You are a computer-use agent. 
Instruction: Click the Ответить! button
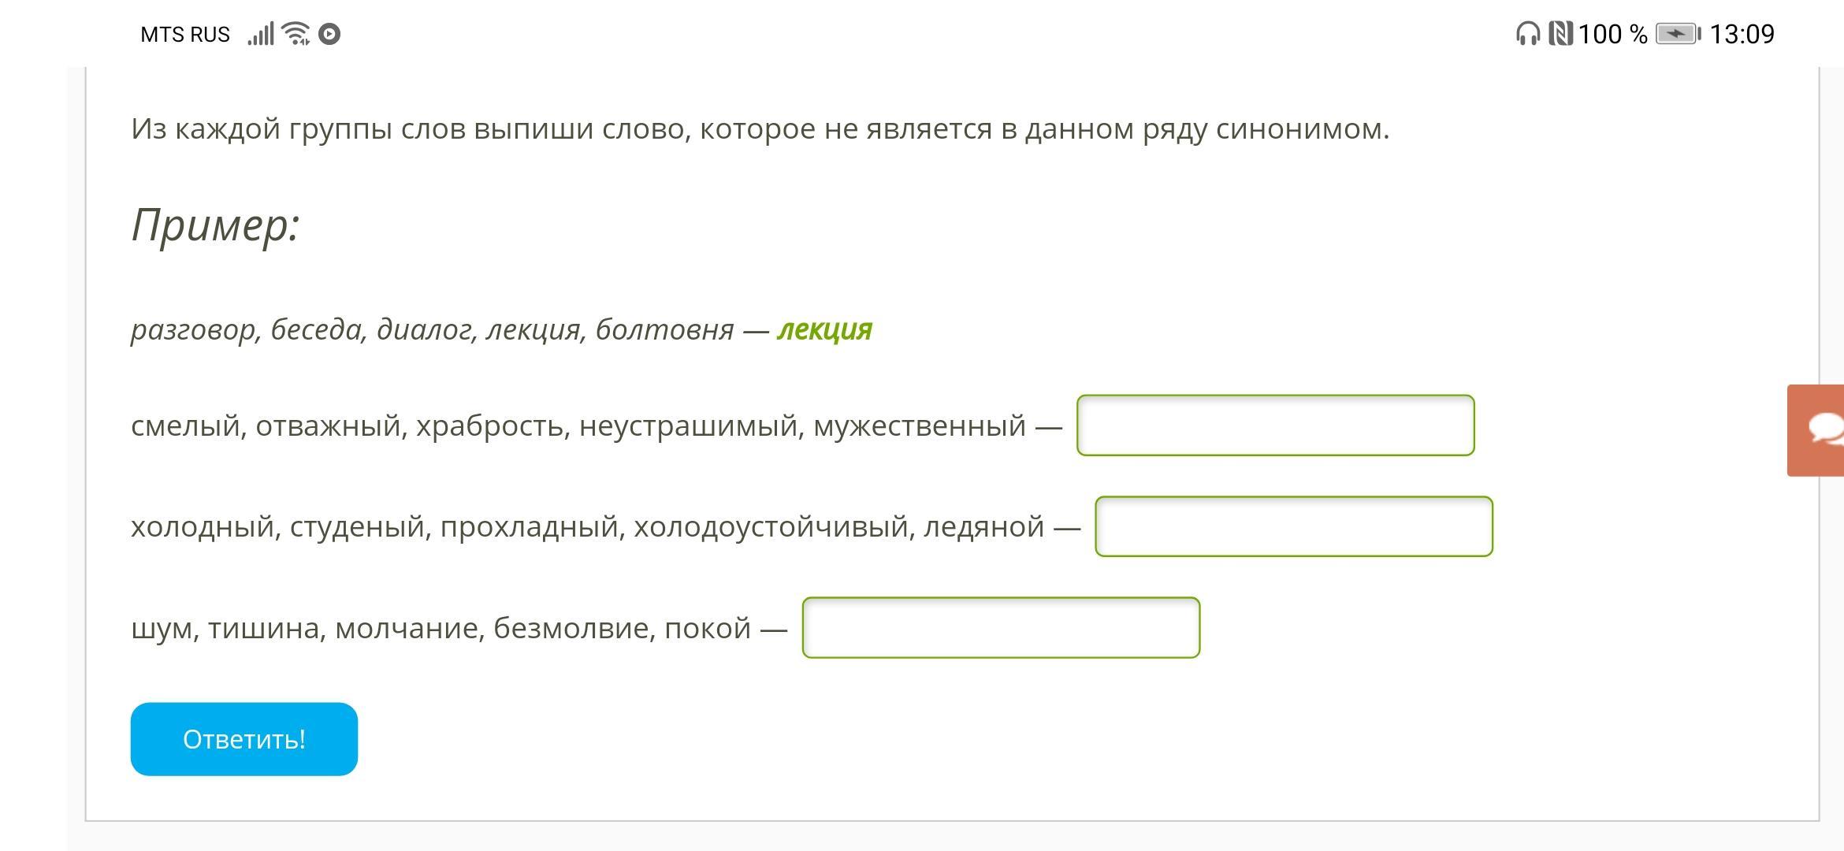tap(244, 739)
